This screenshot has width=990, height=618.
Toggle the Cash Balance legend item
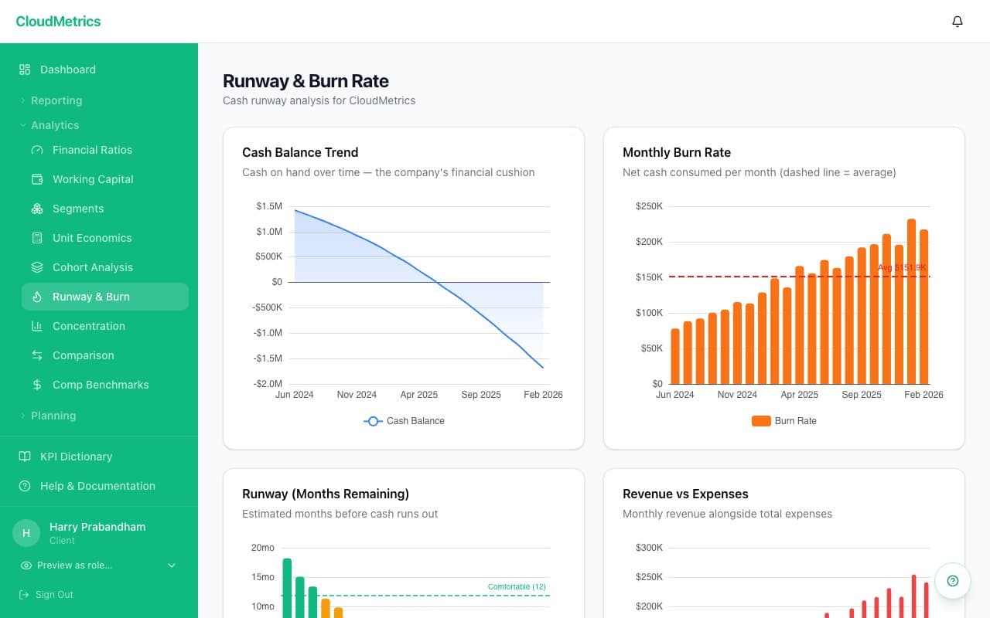point(403,421)
